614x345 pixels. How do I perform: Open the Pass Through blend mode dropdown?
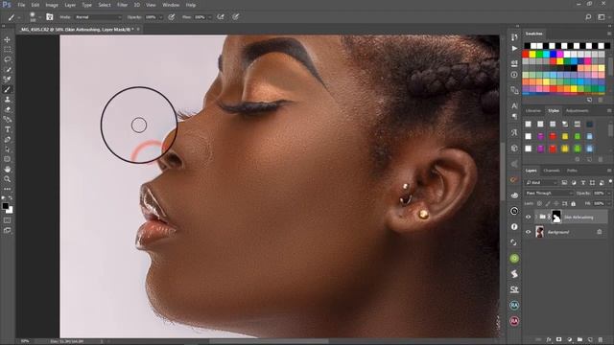[550, 194]
